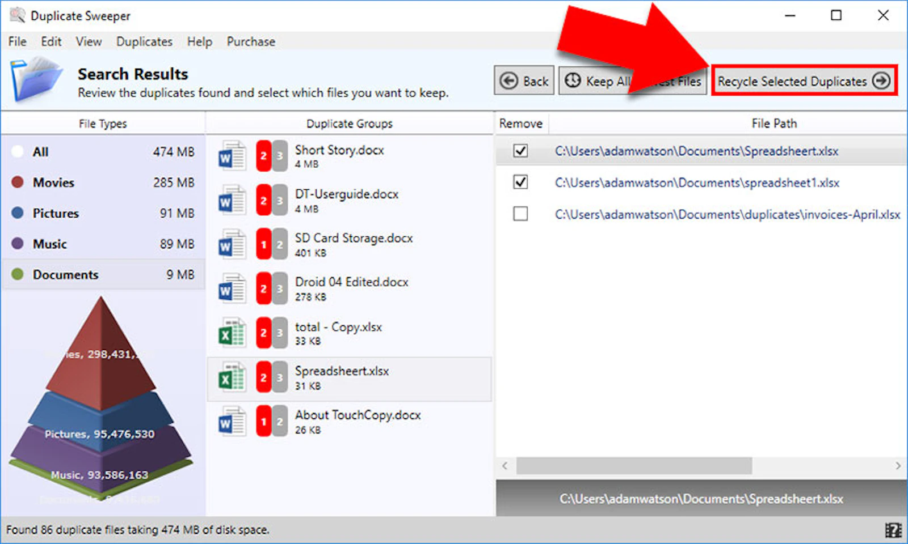Select the All file type filter
Viewport: 908px width, 544px height.
[x=103, y=152]
